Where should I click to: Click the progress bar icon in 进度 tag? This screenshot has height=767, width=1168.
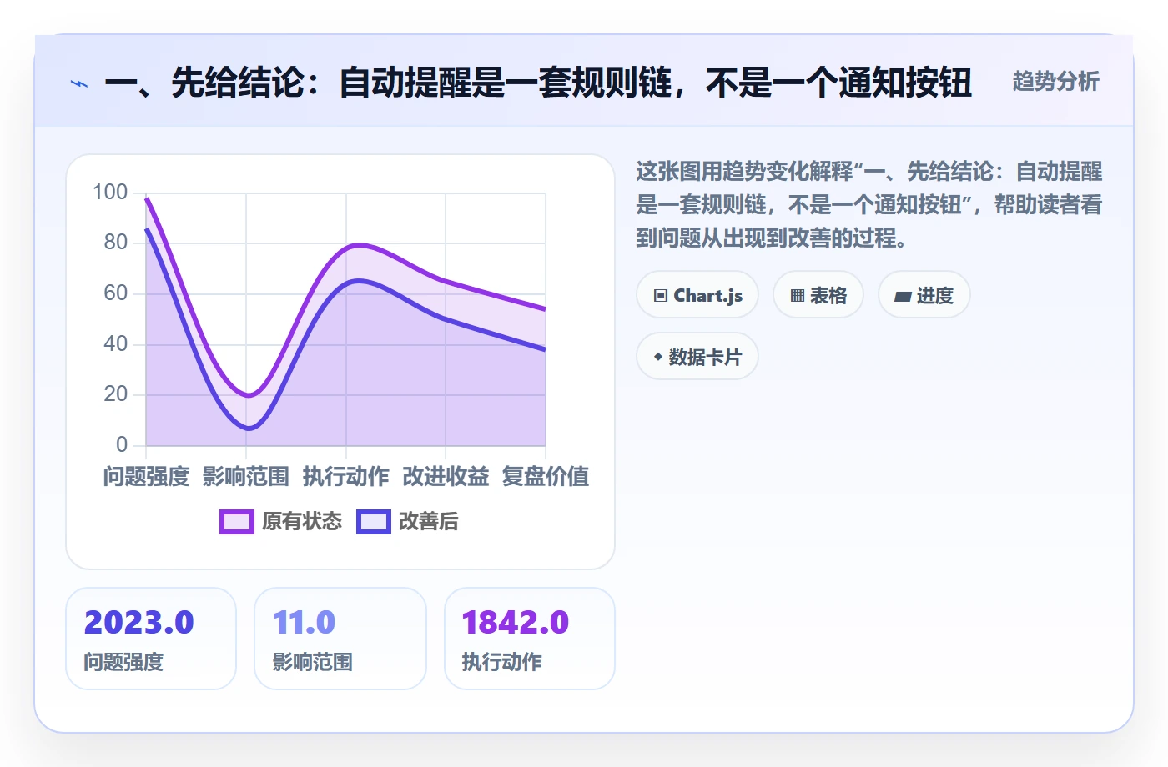[903, 296]
